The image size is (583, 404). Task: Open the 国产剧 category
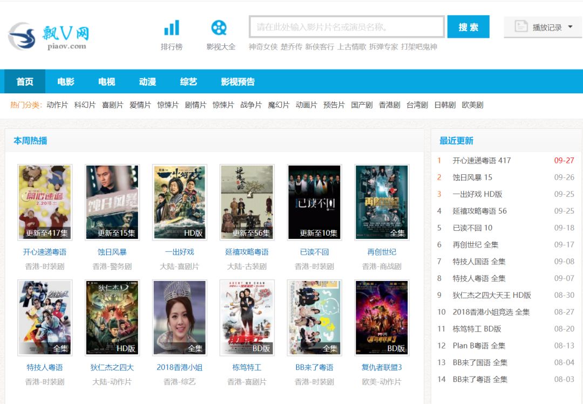(x=362, y=105)
